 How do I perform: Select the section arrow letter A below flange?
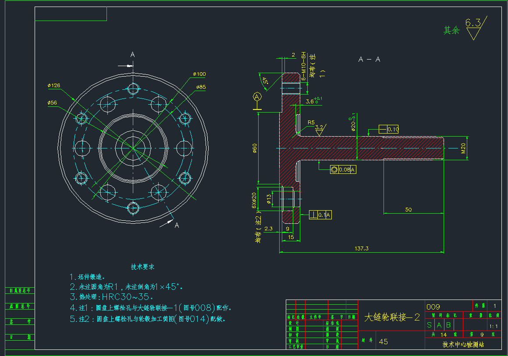[x=177, y=225]
